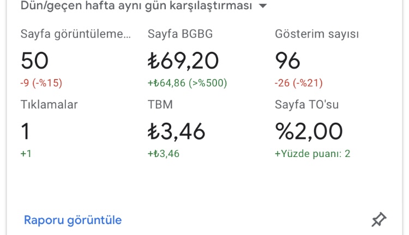The width and height of the screenshot is (409, 235).
Task: Open the comparison period dropdown arrow
Action: pyautogui.click(x=263, y=6)
